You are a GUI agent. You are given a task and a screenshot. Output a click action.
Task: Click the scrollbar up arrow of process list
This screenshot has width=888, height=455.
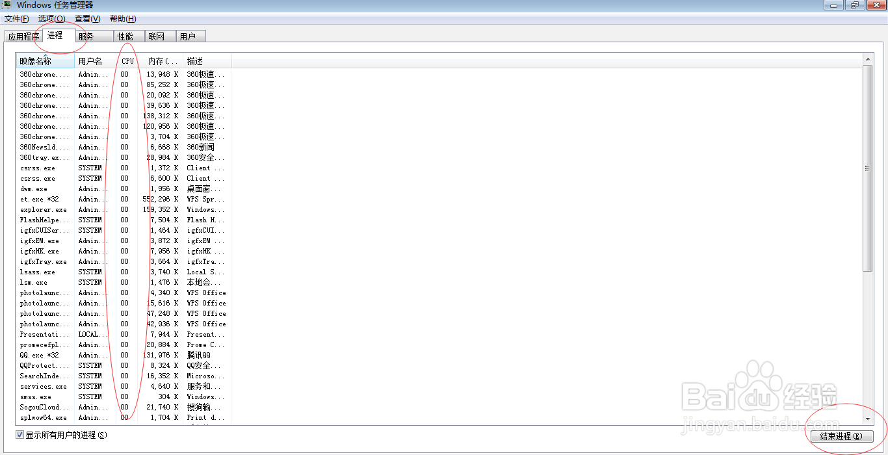pyautogui.click(x=868, y=60)
